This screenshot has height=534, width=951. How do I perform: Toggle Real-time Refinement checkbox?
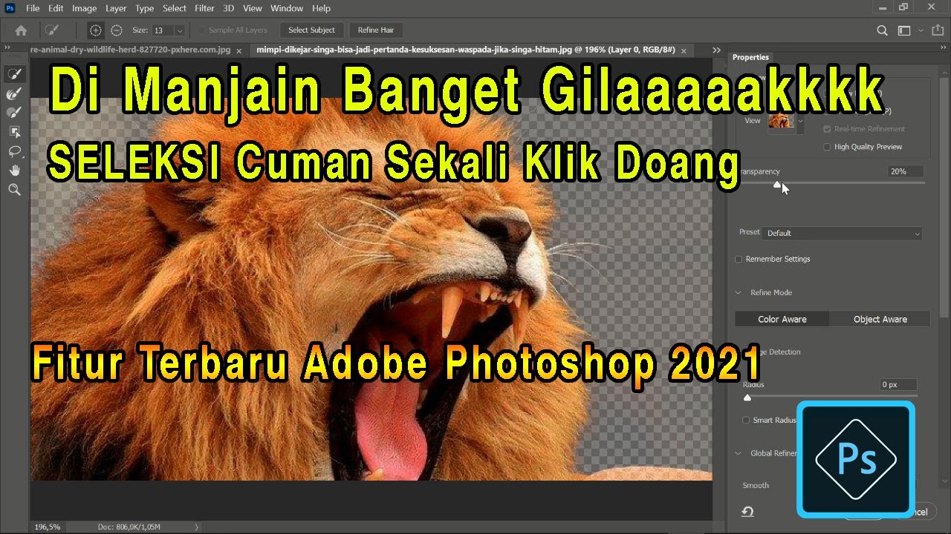tap(827, 128)
